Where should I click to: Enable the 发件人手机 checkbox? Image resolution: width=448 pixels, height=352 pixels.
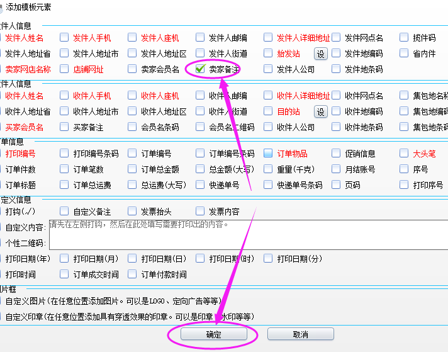click(x=64, y=38)
